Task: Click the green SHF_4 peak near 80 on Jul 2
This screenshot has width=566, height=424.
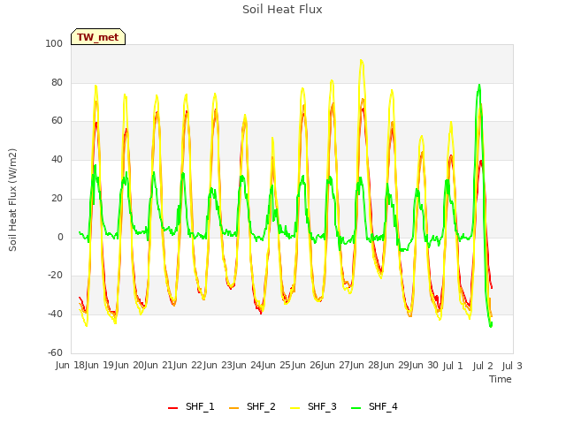Action: (479, 86)
